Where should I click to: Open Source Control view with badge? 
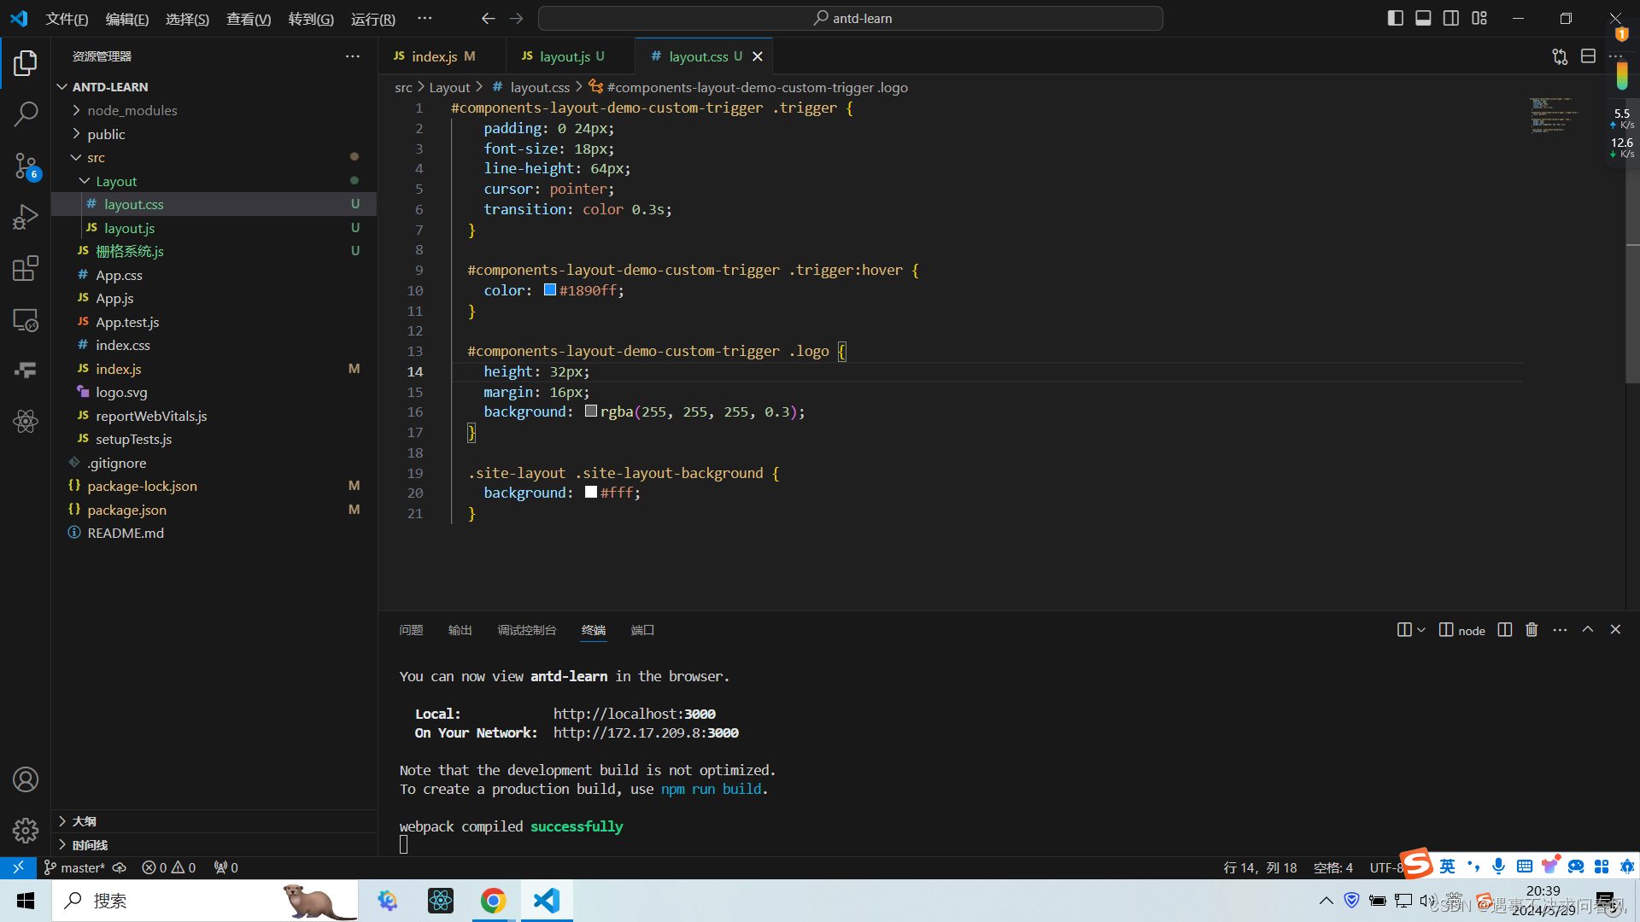tap(26, 166)
